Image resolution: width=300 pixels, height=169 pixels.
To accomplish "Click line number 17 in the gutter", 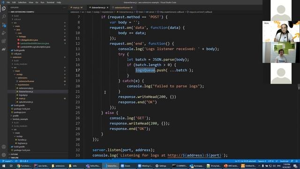I will [77, 70].
